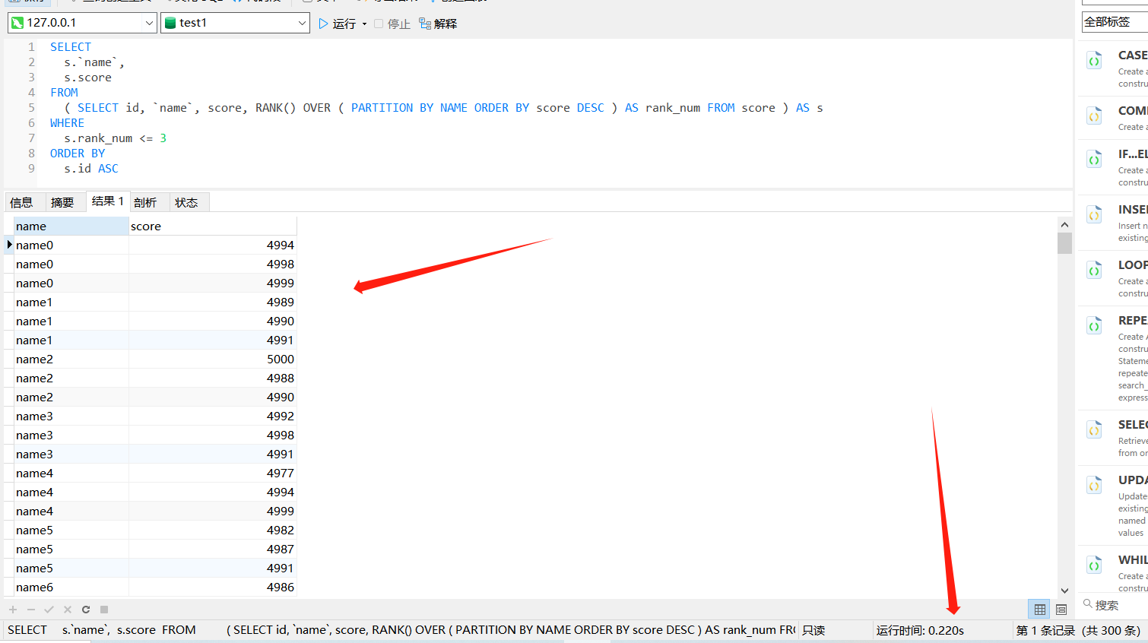Click the Explain (解释) button

click(438, 24)
